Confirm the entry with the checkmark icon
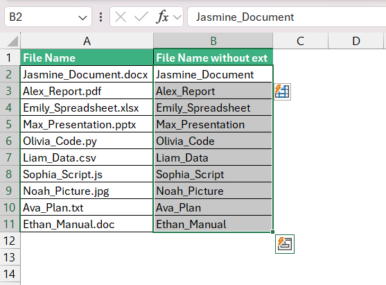 tap(141, 17)
